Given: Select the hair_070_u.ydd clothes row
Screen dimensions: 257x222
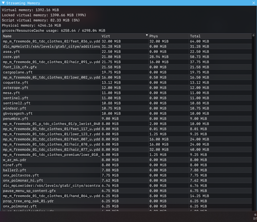Looking at the screenshot, I should click(x=127, y=144).
